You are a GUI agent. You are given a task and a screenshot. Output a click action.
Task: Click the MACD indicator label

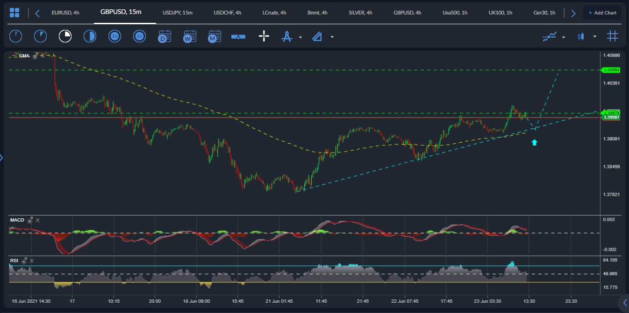[17, 220]
